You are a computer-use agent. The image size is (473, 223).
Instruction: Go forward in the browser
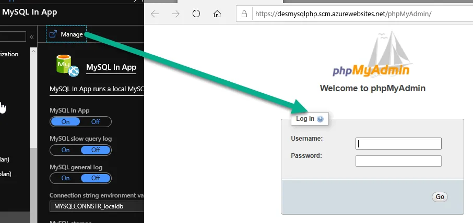[x=175, y=14]
